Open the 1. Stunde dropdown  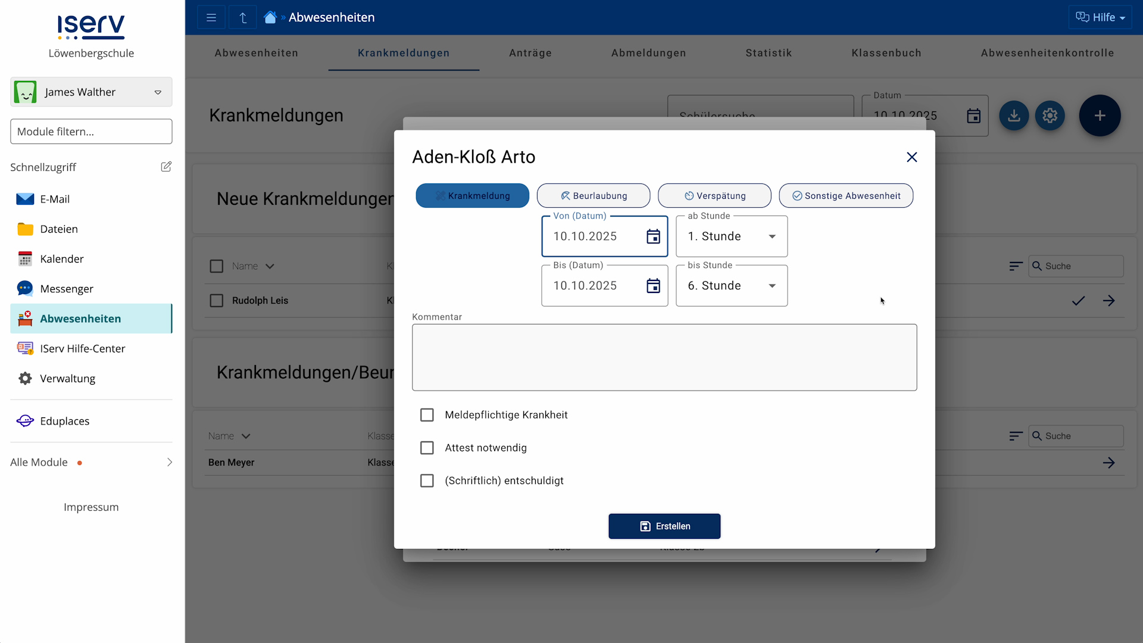[731, 236]
